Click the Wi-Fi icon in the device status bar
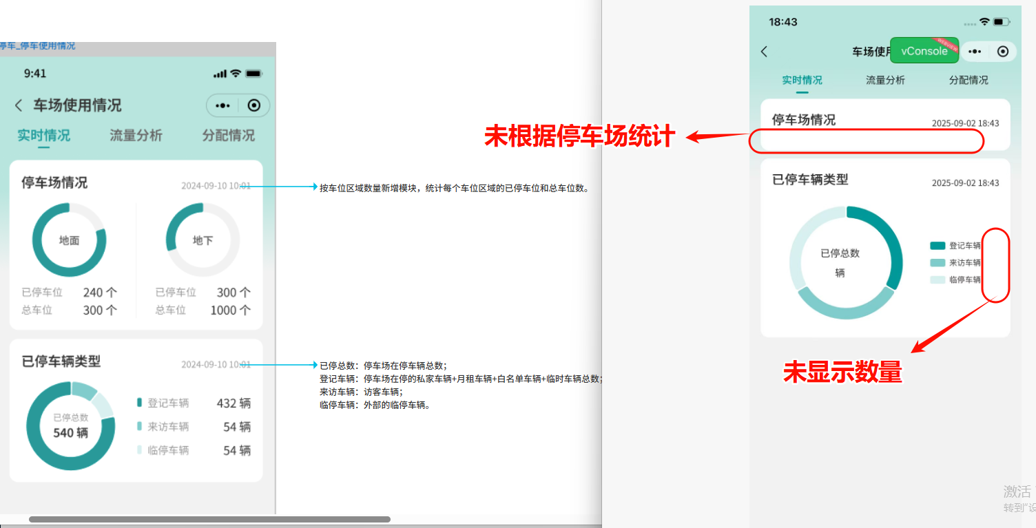The width and height of the screenshot is (1036, 528). click(984, 21)
